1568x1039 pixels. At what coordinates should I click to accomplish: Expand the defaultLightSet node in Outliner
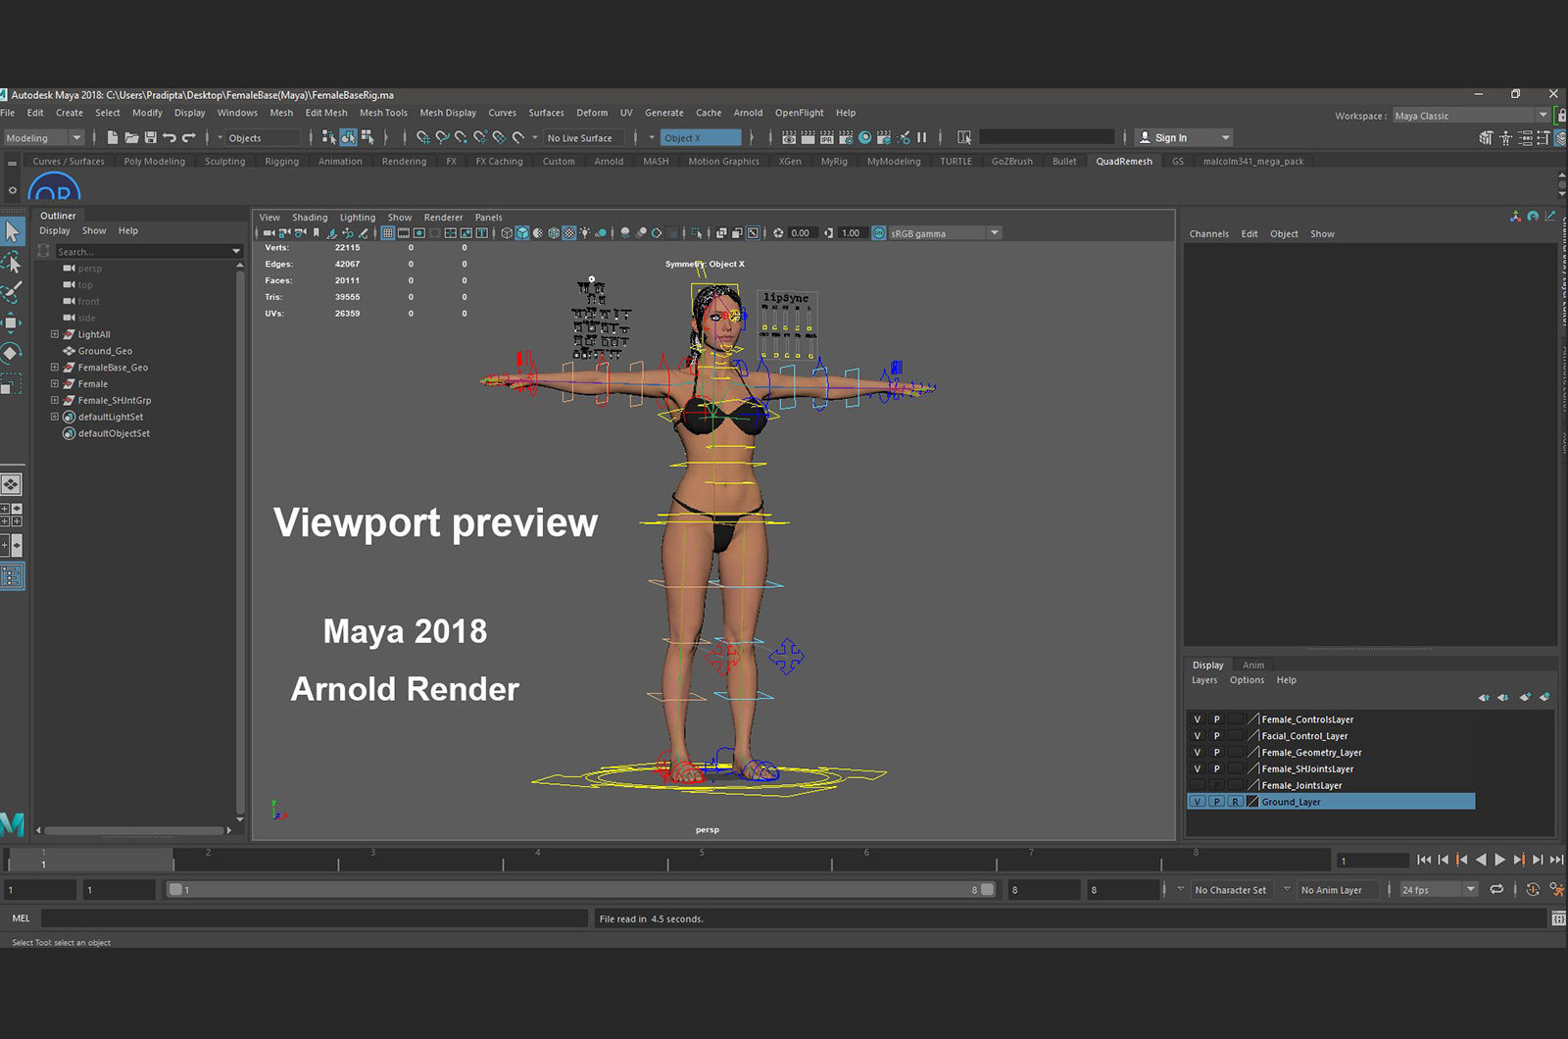click(55, 417)
